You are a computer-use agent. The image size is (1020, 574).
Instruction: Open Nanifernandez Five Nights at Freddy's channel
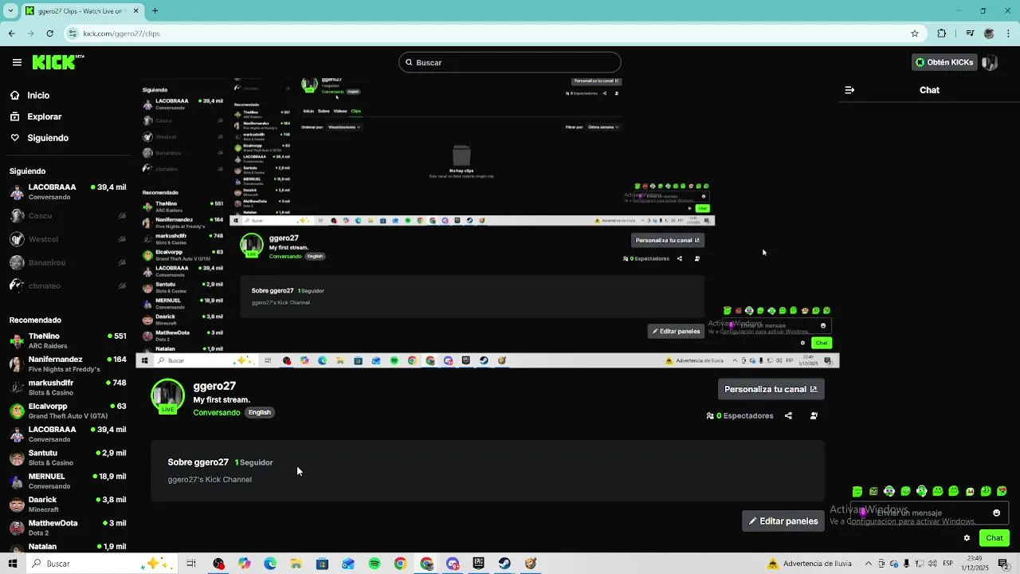tap(68, 364)
